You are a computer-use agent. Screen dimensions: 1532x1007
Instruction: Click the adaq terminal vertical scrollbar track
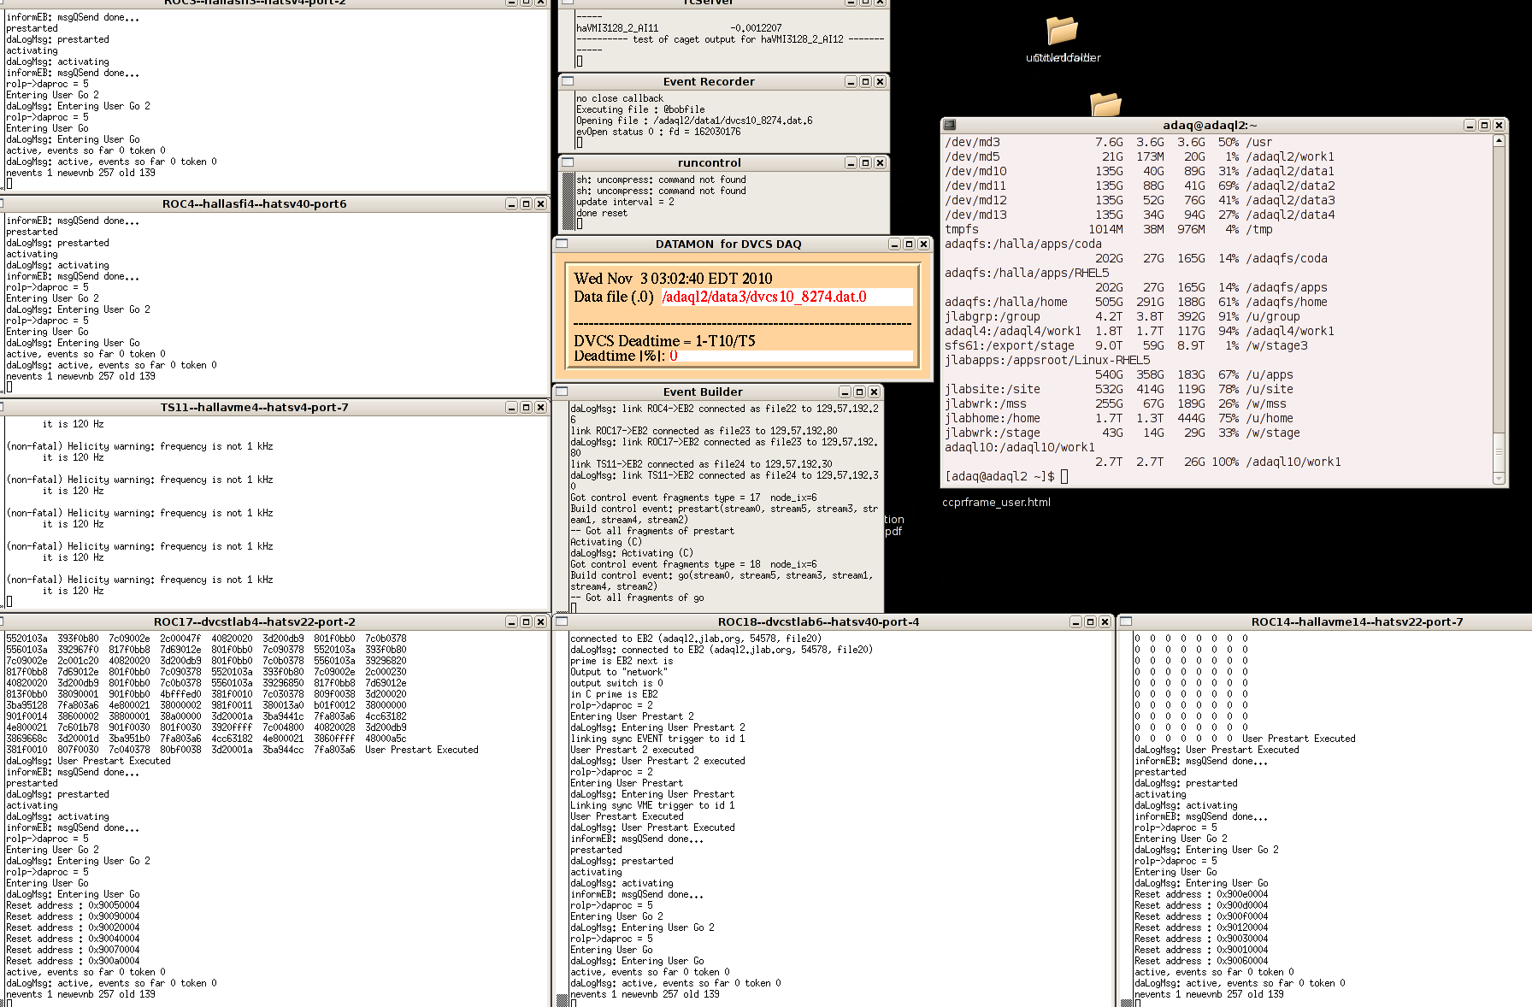pos(1499,308)
